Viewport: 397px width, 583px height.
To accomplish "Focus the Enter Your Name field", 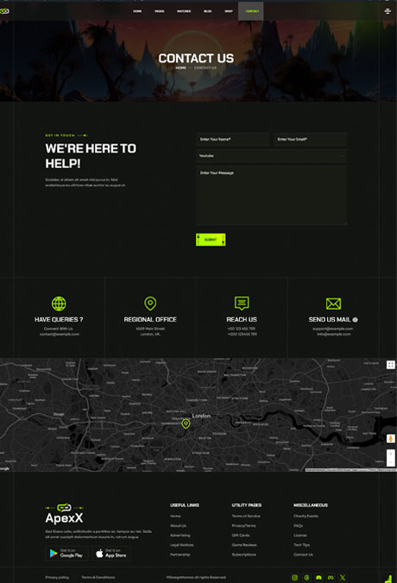I will (x=233, y=140).
